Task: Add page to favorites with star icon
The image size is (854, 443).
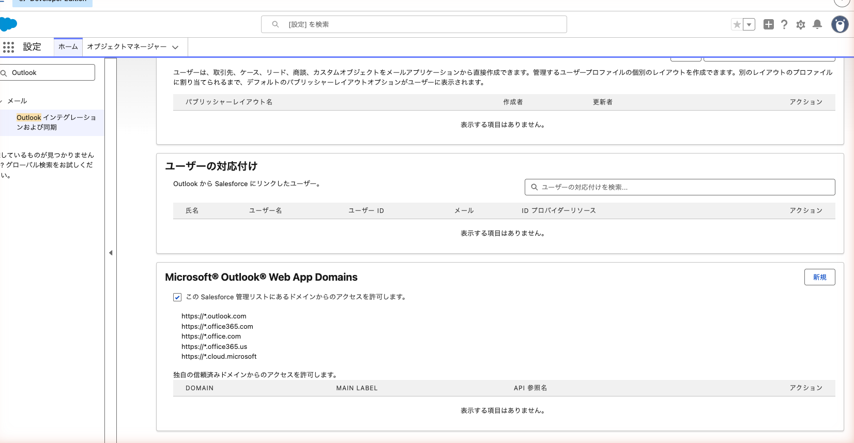Action: (x=737, y=24)
